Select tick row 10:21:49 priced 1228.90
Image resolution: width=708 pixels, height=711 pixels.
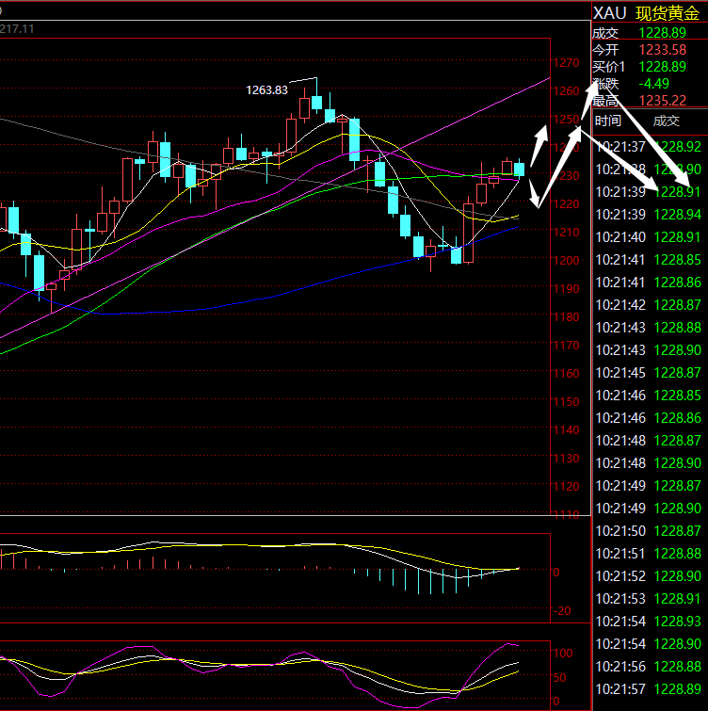pyautogui.click(x=648, y=509)
